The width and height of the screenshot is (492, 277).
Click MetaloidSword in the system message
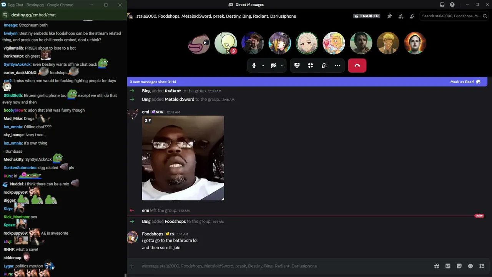click(180, 99)
